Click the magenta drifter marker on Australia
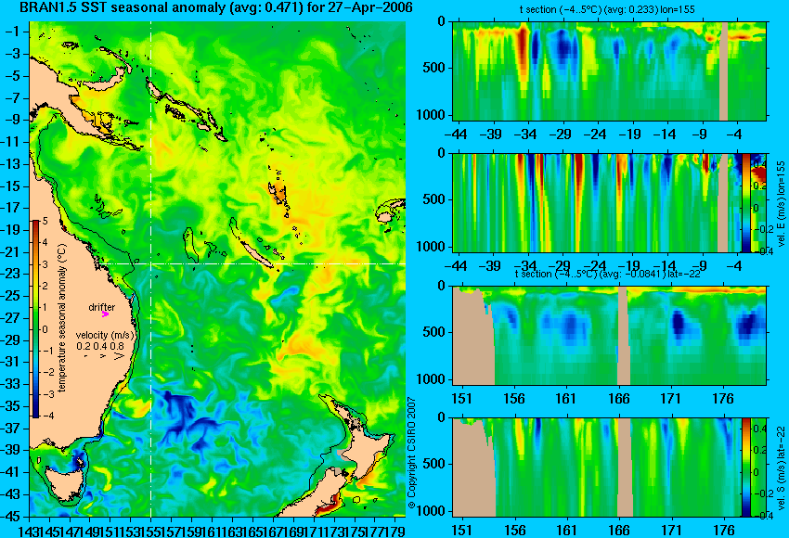The width and height of the screenshot is (789, 538). (x=105, y=314)
